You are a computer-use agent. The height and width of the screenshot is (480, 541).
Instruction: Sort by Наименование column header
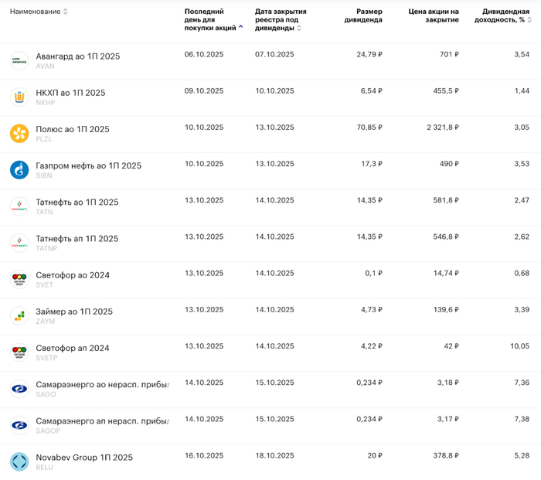pyautogui.click(x=39, y=12)
